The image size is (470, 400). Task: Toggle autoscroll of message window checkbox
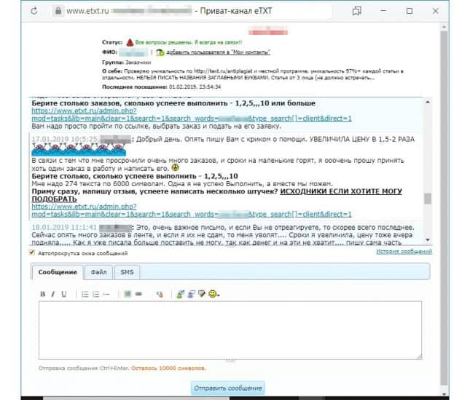(x=32, y=252)
